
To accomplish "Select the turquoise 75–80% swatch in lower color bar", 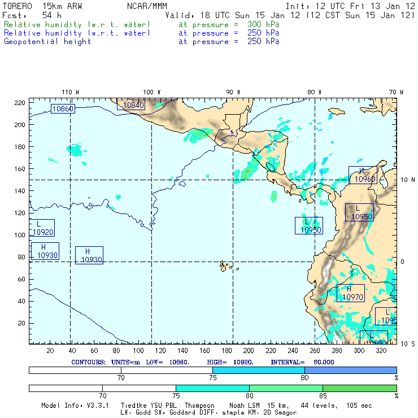I will 212,388.
